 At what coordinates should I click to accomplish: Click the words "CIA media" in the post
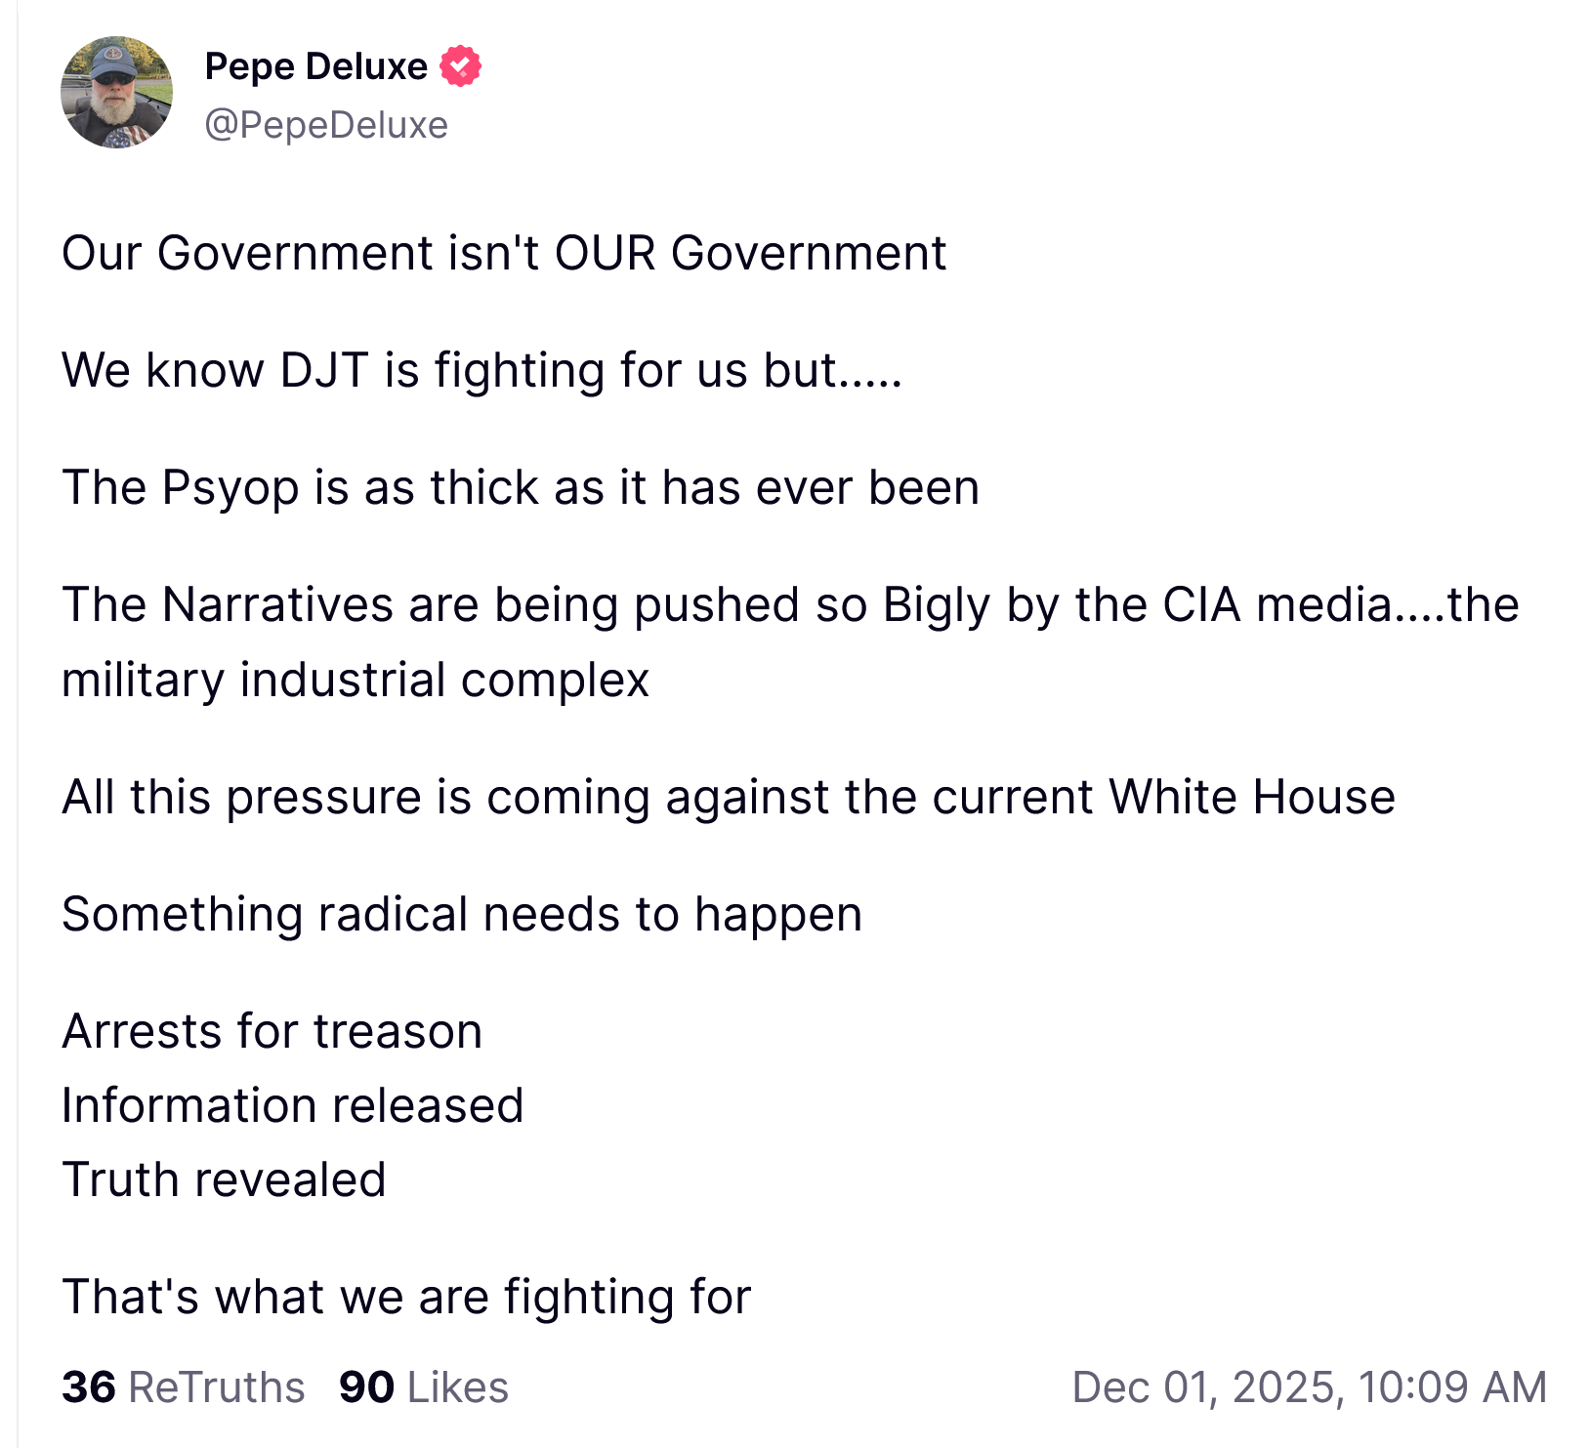(x=1277, y=604)
